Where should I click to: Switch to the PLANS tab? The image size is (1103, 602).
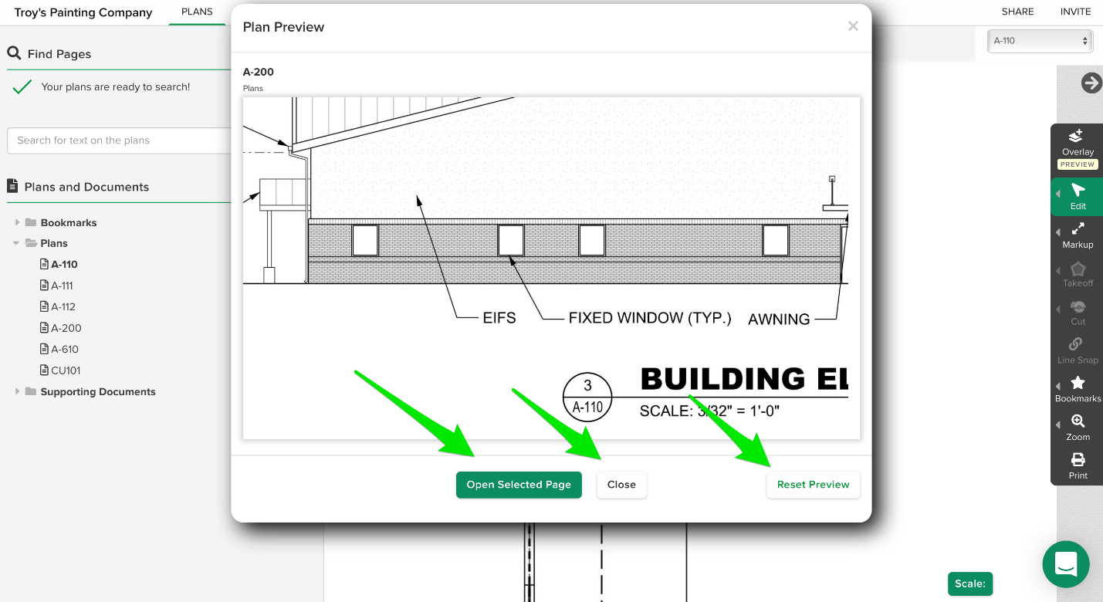(197, 12)
